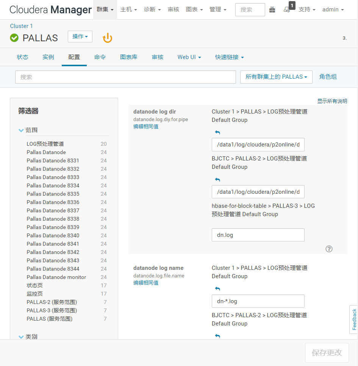358x366 pixels.
Task: Open the 所有群集上的 PALLAS scope selector
Action: click(276, 77)
